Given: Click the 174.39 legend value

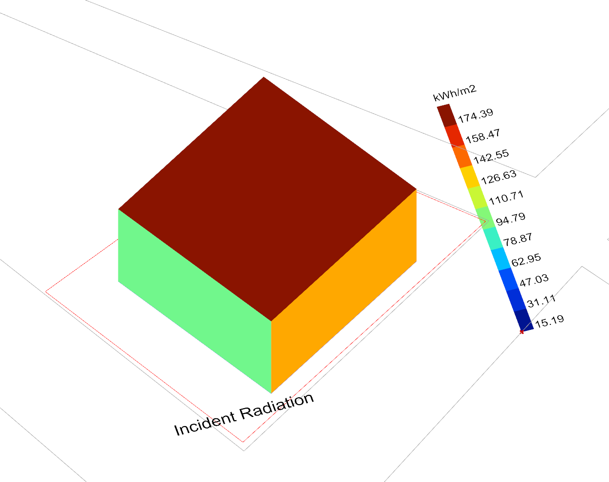Looking at the screenshot, I should click(x=476, y=116).
